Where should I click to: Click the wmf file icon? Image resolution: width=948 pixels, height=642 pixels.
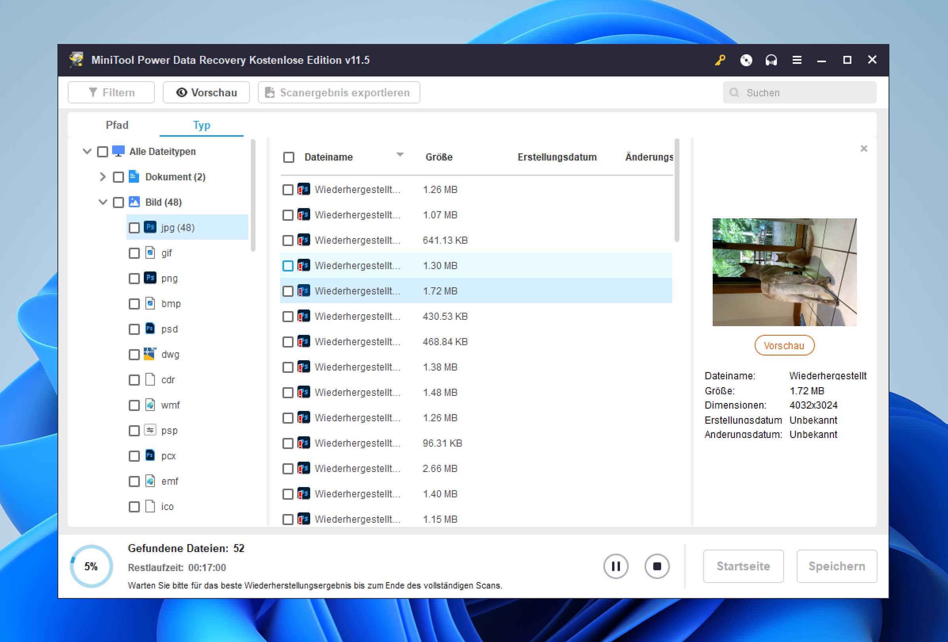click(150, 405)
